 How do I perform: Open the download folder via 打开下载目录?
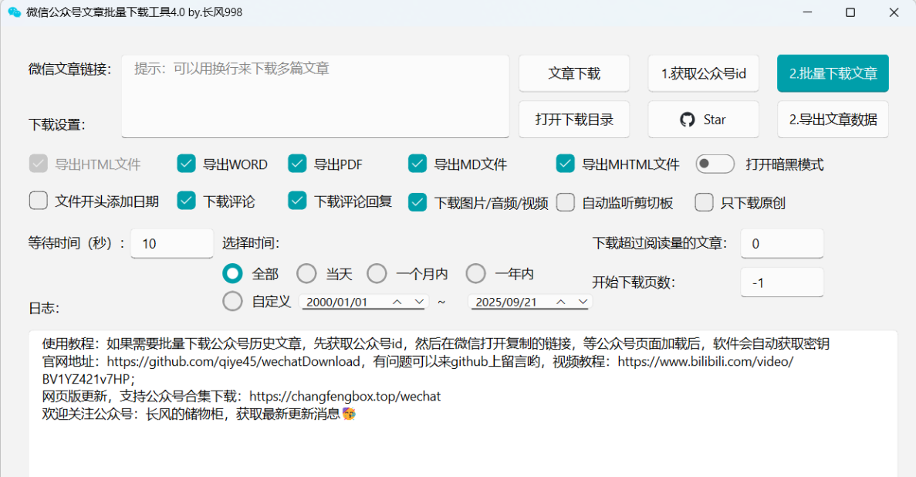coord(573,120)
